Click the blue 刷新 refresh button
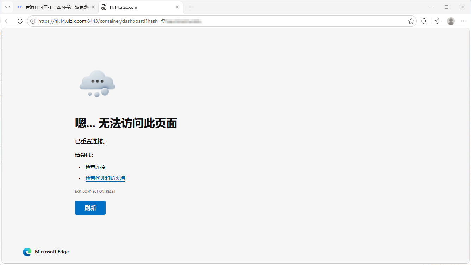 [90, 208]
